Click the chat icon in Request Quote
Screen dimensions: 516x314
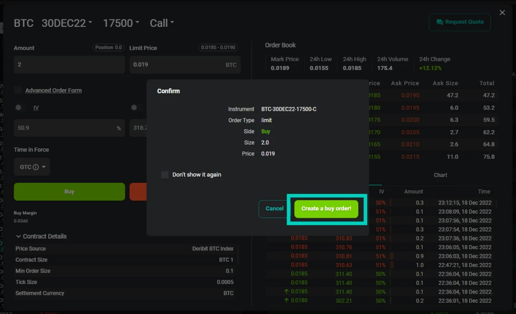click(440, 22)
